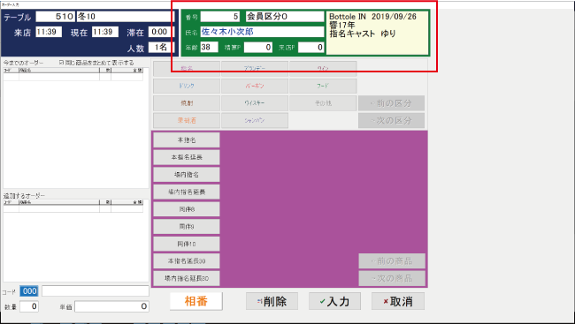575x324 pixels.
Task: Add the 場内指名 item
Action: click(187, 175)
